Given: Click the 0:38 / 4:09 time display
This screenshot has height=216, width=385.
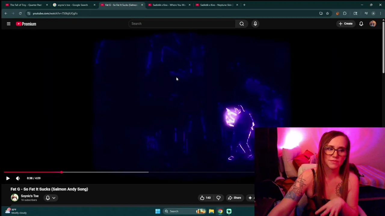Looking at the screenshot, I should click(34, 178).
